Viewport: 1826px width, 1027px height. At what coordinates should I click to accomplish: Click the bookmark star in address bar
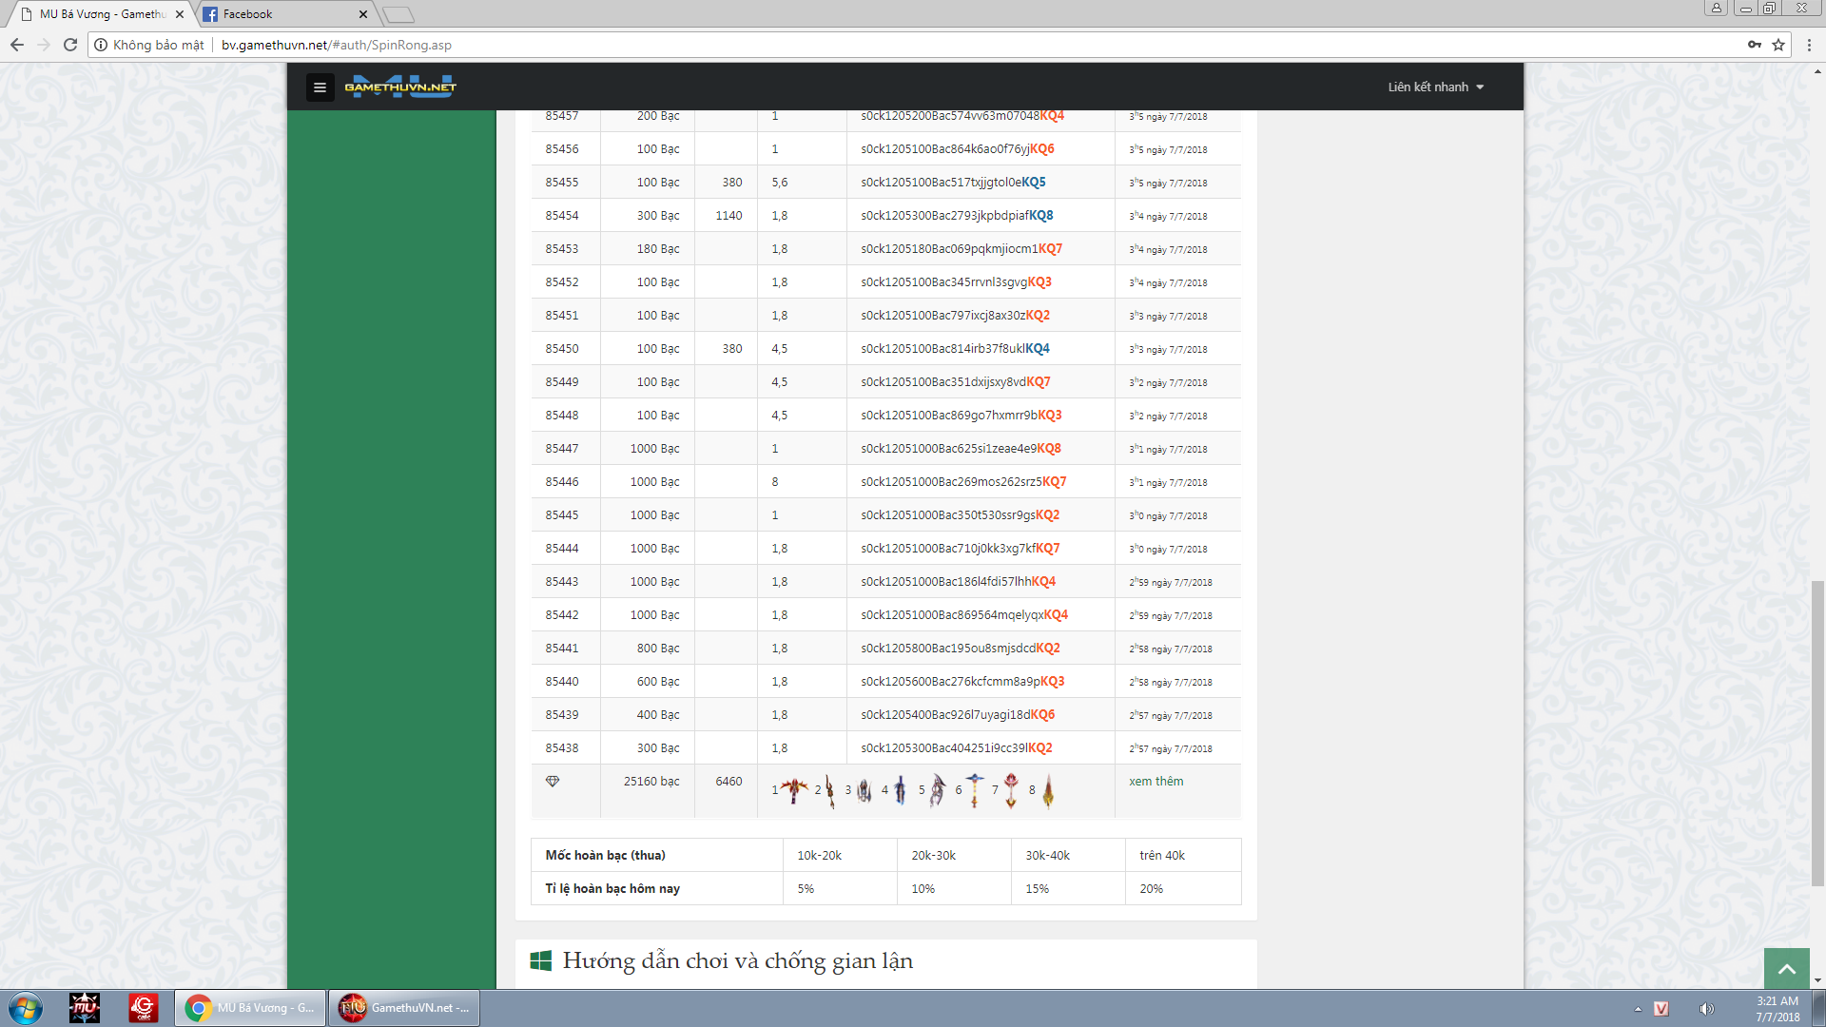click(1778, 45)
